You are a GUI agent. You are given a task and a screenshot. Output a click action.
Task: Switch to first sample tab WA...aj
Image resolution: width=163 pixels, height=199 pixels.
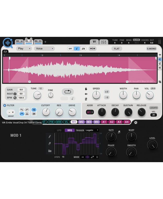click(x=19, y=42)
